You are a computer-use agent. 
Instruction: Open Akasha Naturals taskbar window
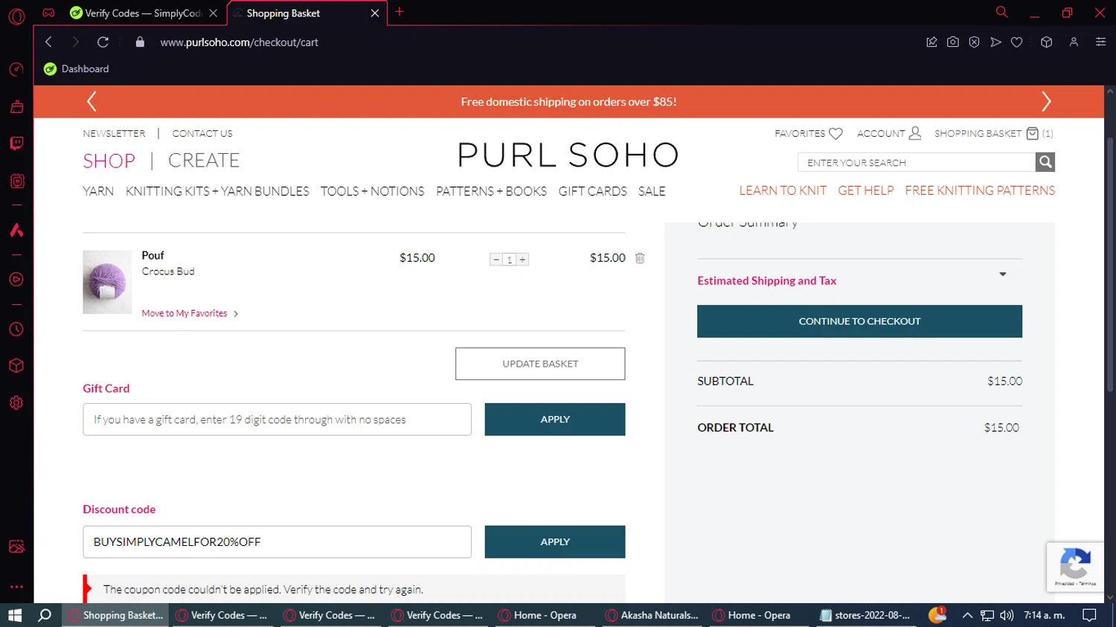[x=652, y=615]
